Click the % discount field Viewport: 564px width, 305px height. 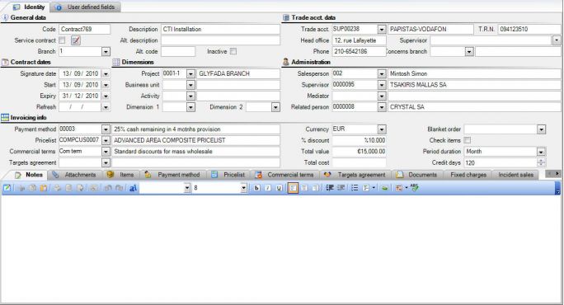click(359, 140)
